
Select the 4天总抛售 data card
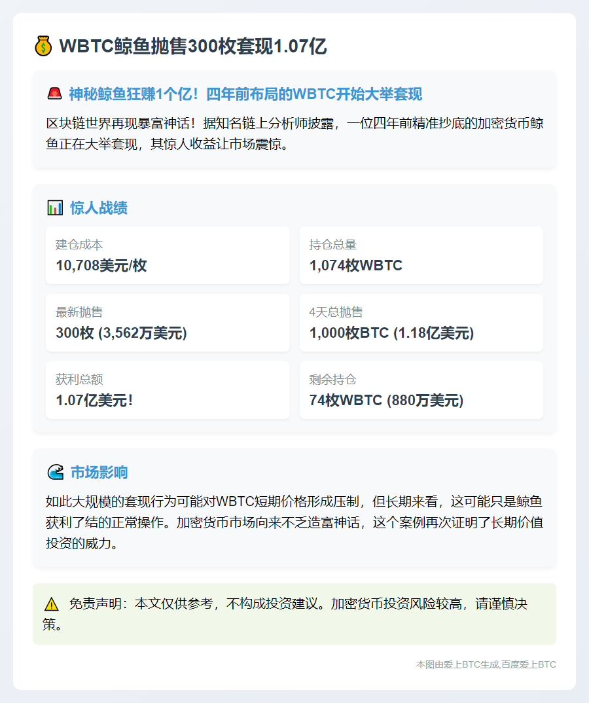tap(421, 323)
